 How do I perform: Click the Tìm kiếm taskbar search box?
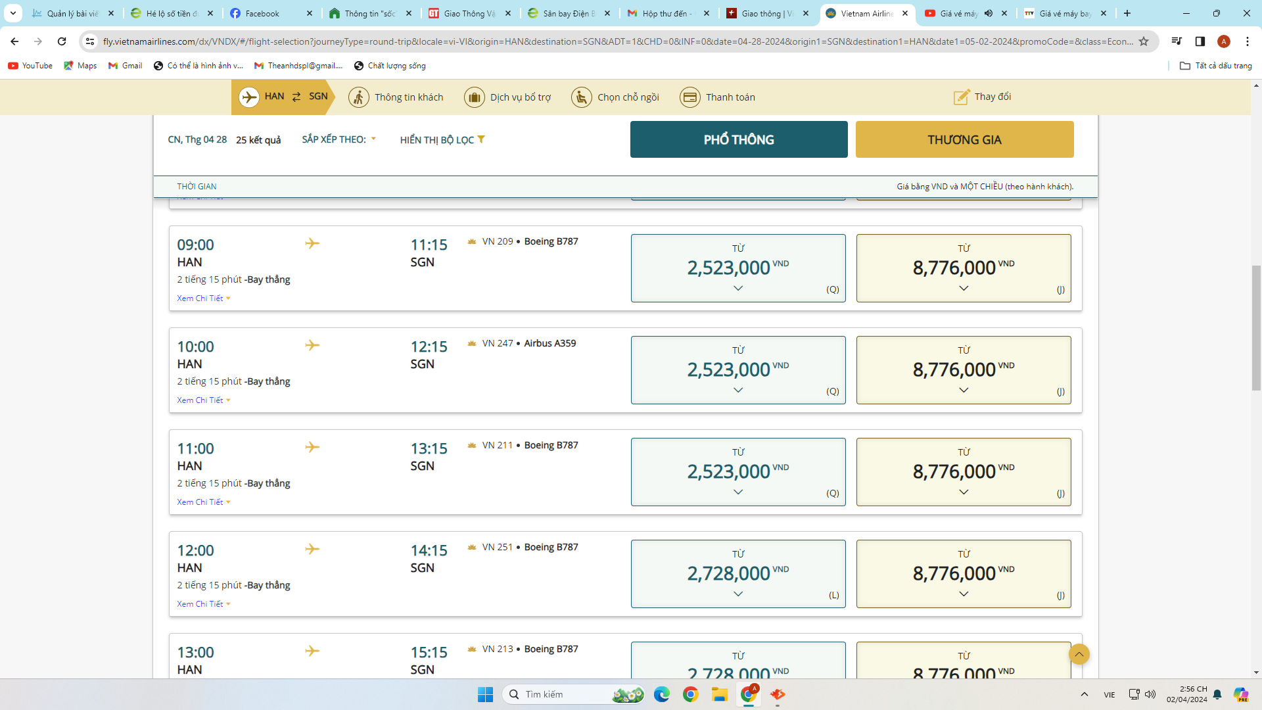point(574,694)
